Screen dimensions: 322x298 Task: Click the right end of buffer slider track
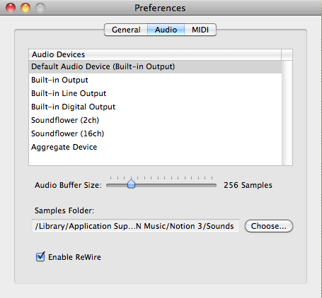(214, 185)
